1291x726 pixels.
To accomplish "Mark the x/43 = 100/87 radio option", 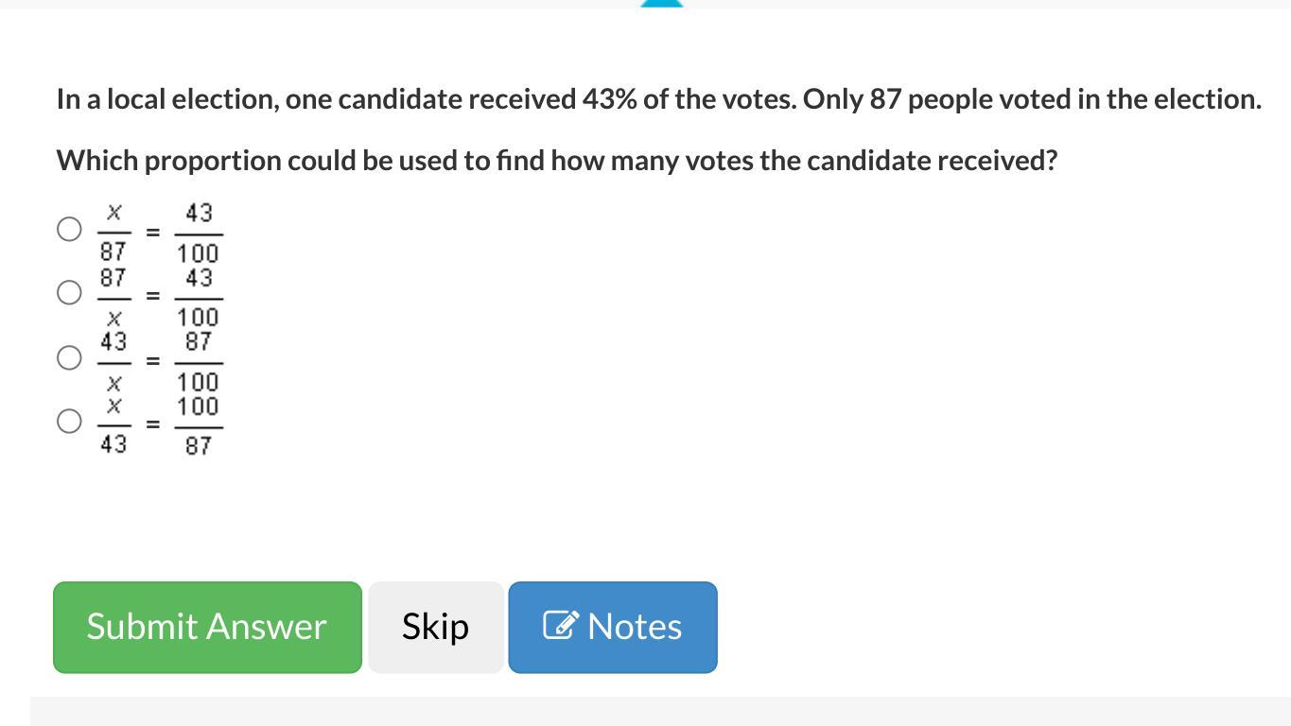I will [x=69, y=421].
